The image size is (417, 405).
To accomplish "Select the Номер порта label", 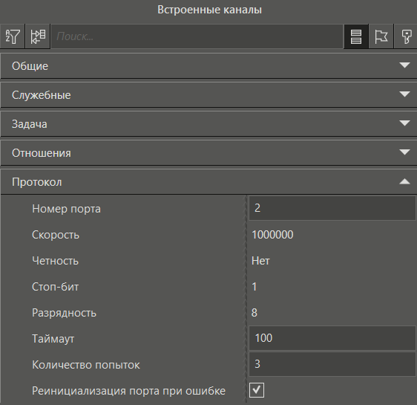I will pos(66,209).
